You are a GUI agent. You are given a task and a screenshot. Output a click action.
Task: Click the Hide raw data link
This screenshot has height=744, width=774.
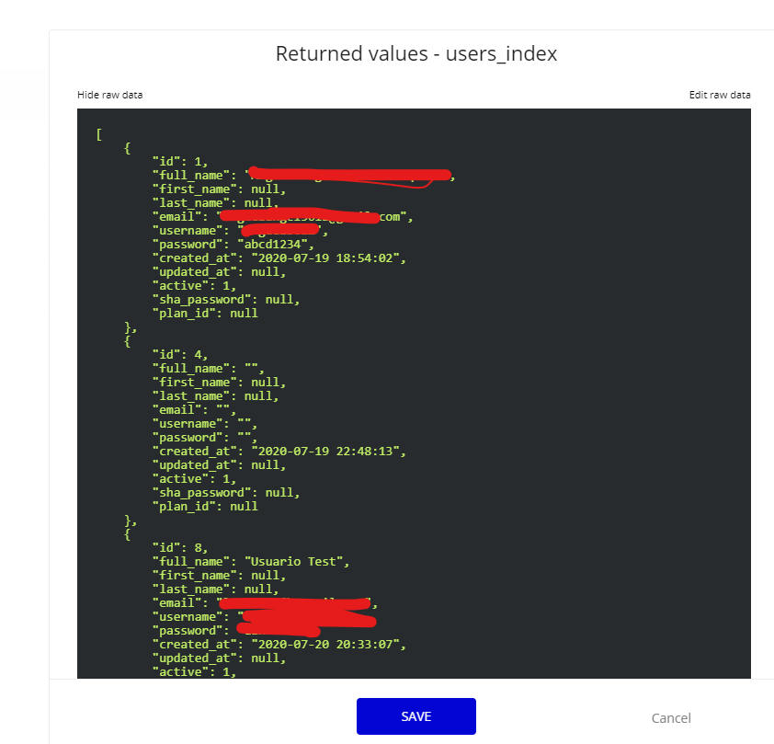(109, 95)
